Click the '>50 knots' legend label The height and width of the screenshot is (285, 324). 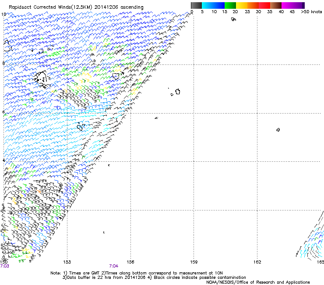click(311, 12)
